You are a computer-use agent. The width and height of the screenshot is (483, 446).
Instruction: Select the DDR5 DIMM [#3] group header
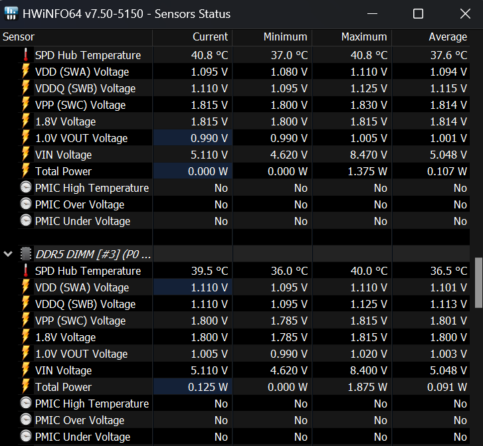(x=93, y=254)
